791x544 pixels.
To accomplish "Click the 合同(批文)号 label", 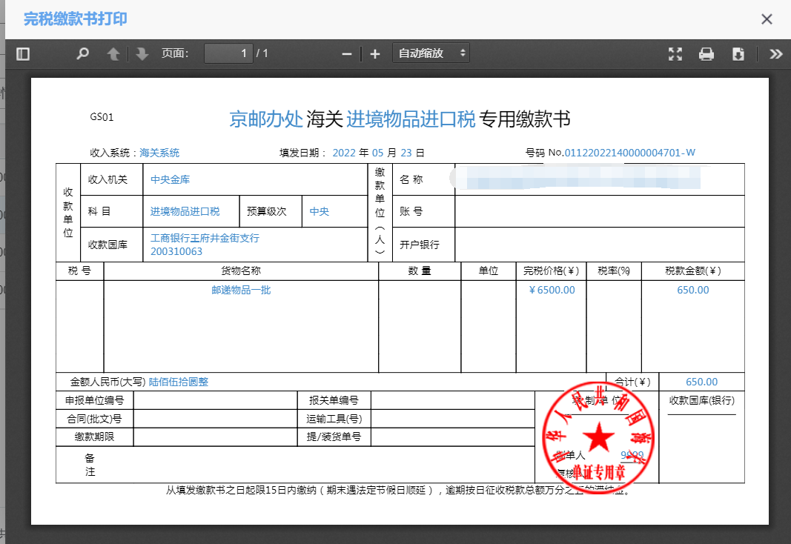I will pos(94,419).
